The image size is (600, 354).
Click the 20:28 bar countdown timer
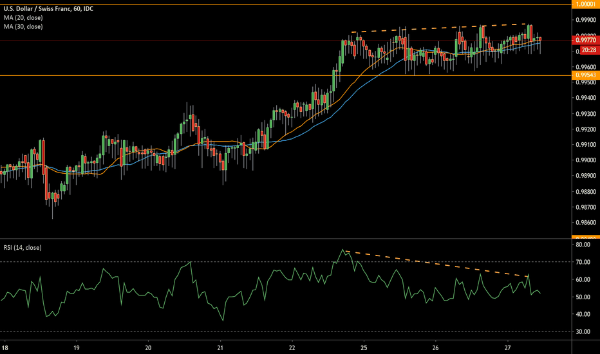(587, 50)
